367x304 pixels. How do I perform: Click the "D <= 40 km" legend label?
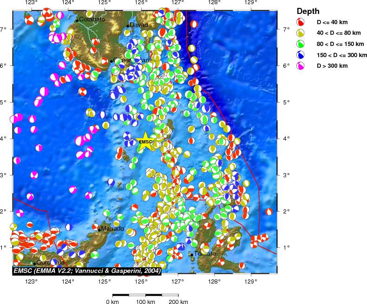pyautogui.click(x=332, y=22)
